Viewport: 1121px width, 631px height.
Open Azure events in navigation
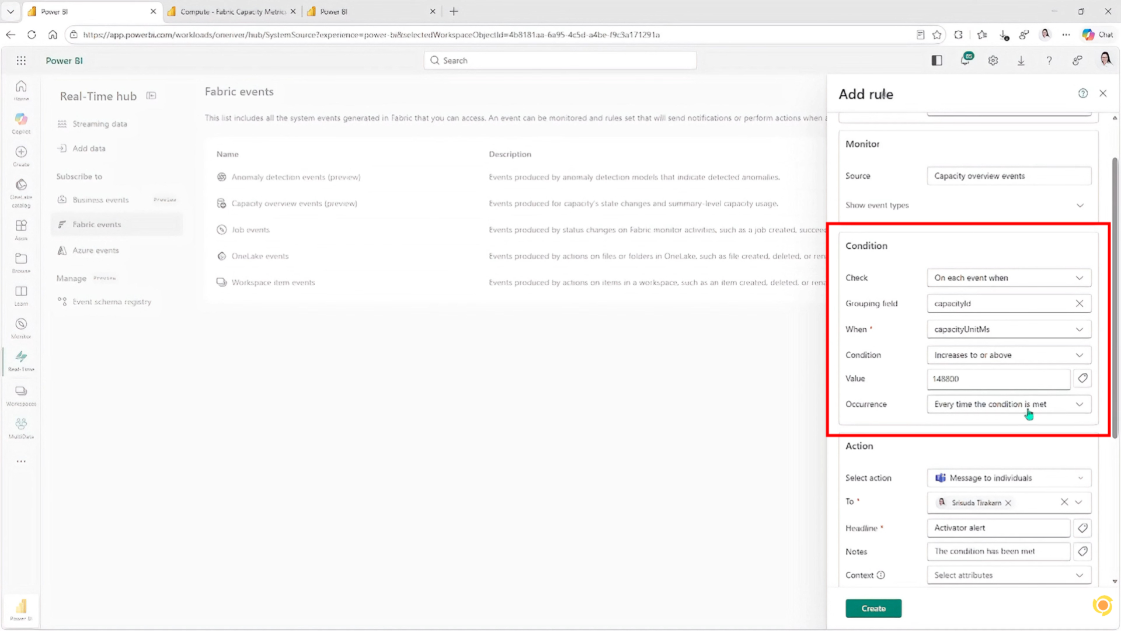point(96,251)
